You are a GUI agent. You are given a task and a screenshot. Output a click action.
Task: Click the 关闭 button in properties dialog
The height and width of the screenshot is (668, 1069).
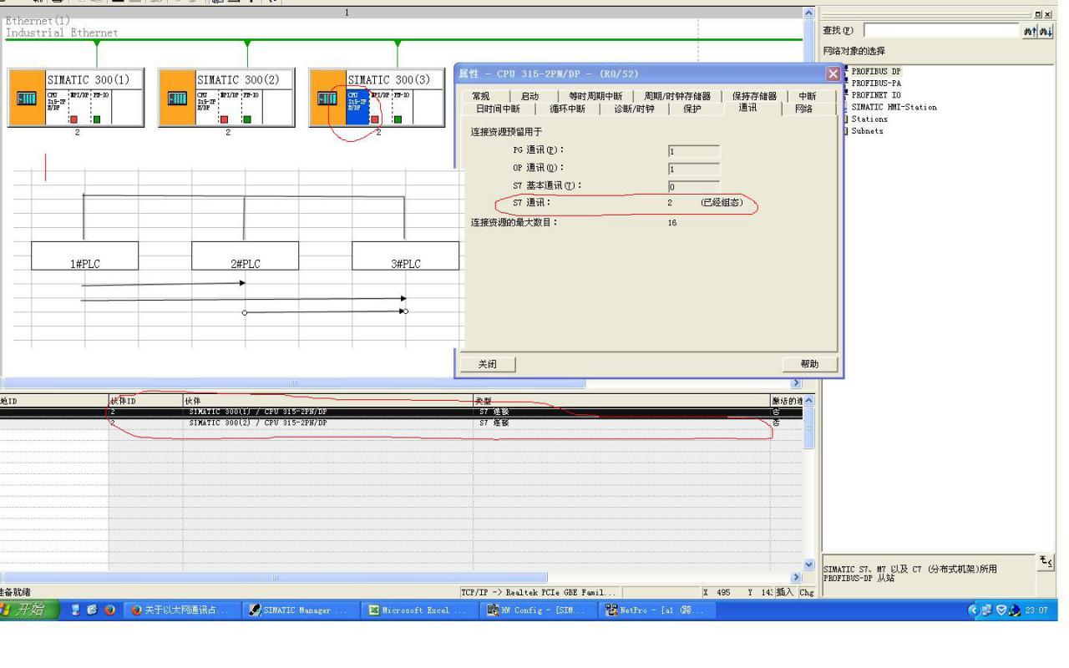coord(487,364)
